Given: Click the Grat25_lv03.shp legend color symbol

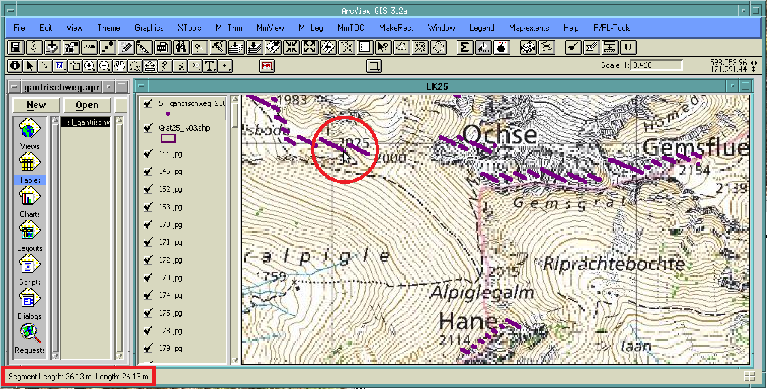Looking at the screenshot, I should click(x=167, y=138).
